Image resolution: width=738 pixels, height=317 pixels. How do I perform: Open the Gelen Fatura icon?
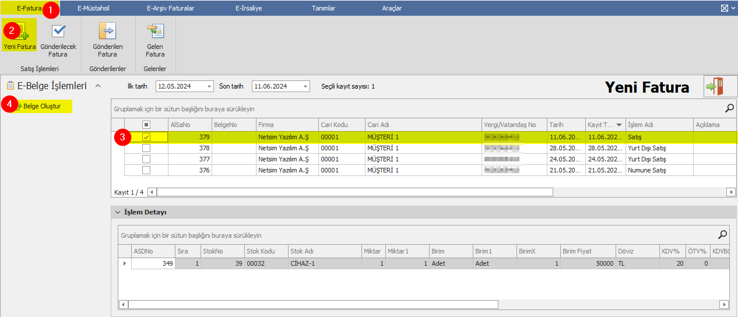pyautogui.click(x=155, y=31)
